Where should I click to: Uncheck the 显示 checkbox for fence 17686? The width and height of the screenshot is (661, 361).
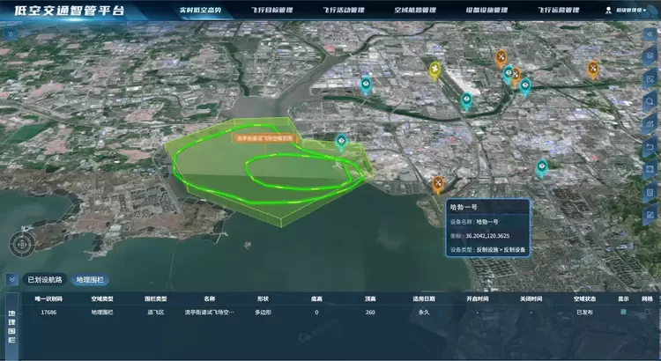tap(623, 312)
